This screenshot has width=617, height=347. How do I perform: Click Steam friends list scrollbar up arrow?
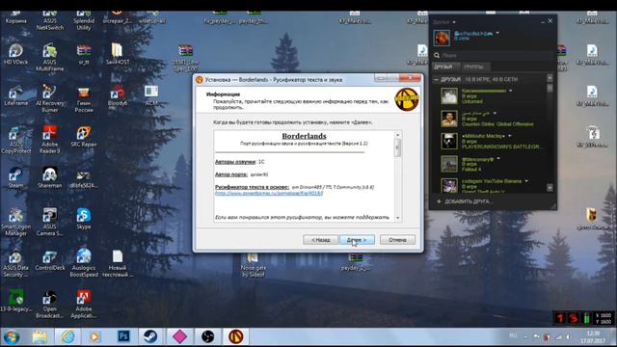click(550, 78)
